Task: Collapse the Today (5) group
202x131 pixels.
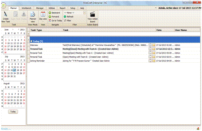Action: pos(31,41)
